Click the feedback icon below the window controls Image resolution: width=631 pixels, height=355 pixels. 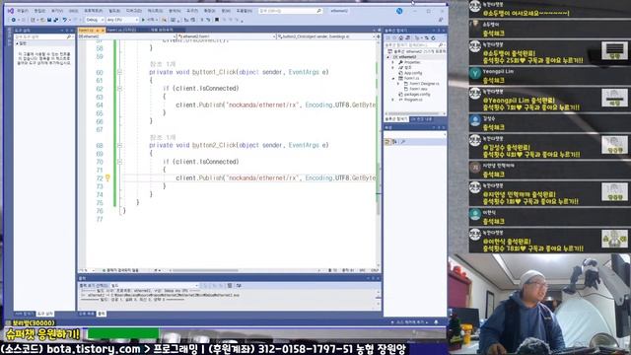(x=441, y=20)
